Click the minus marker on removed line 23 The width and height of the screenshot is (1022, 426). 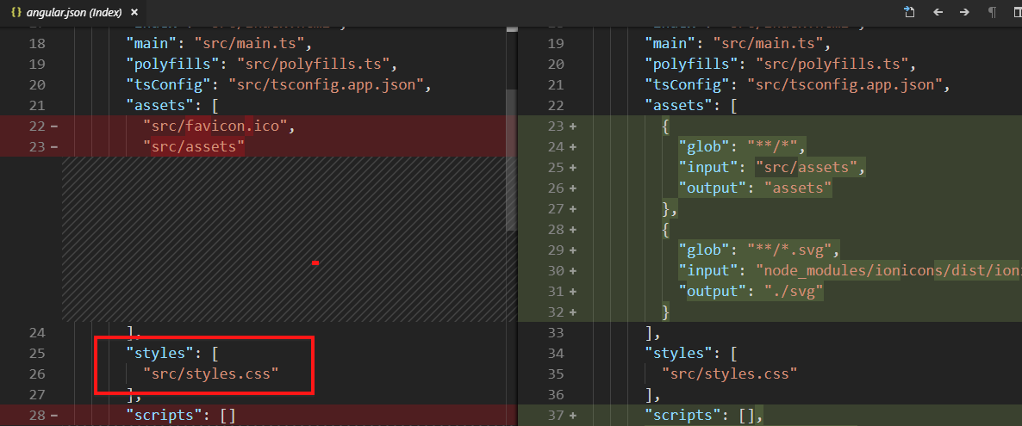54,147
